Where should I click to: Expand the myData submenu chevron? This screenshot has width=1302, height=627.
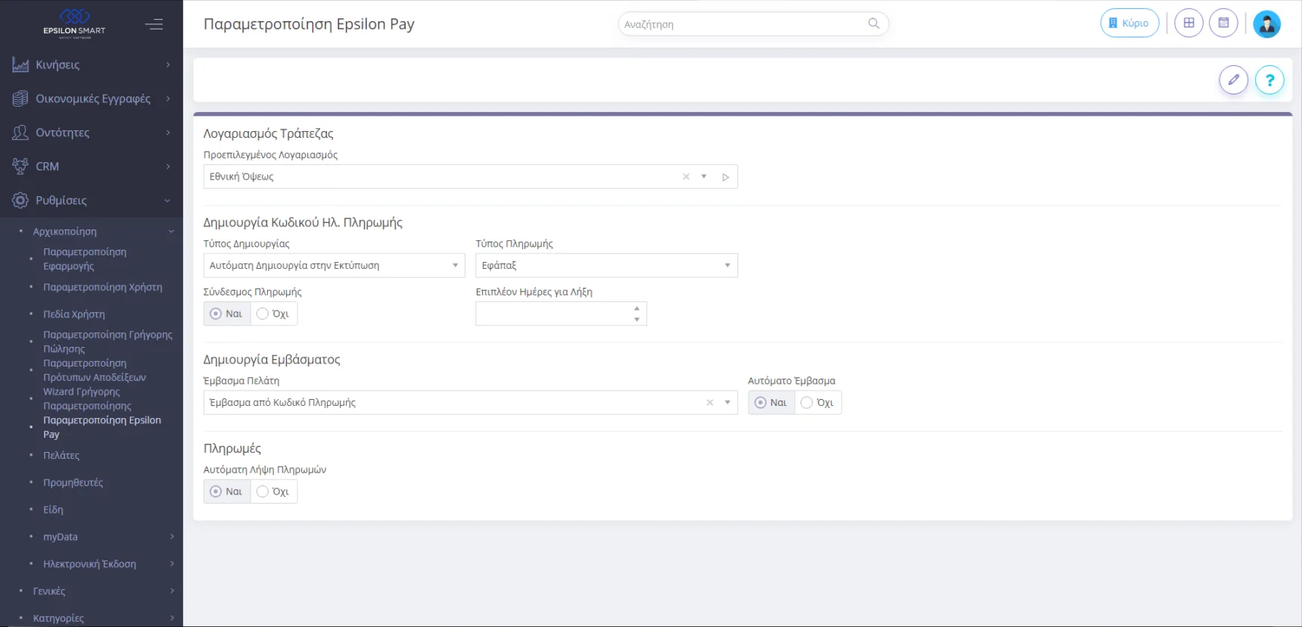coord(172,537)
